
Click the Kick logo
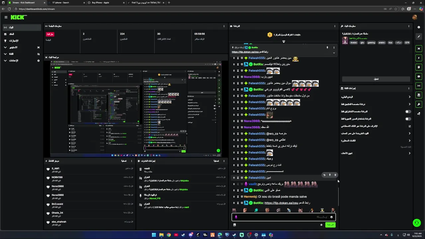tap(19, 17)
